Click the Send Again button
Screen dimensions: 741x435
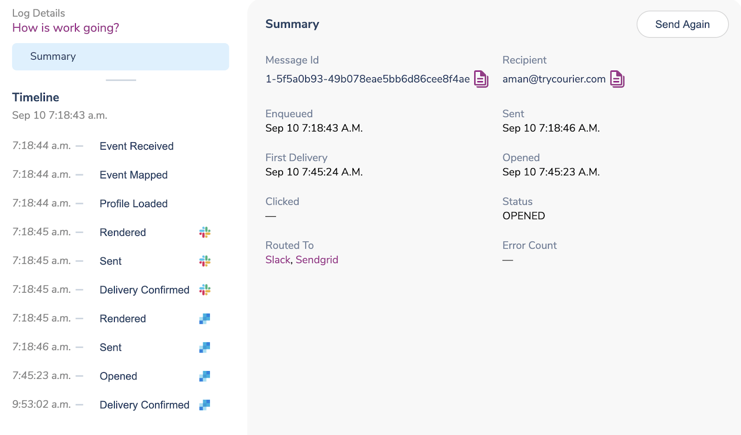point(682,24)
